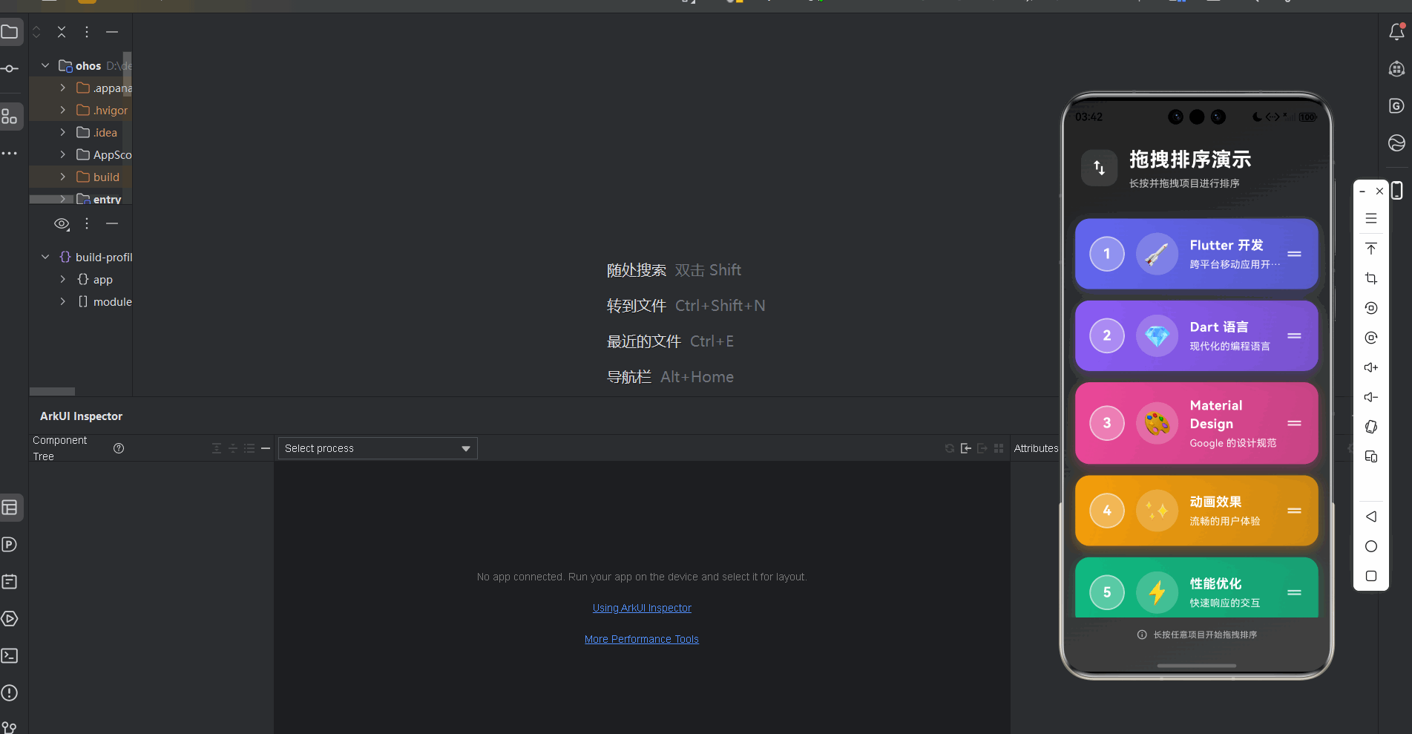Collapse the ohos root project node
Viewport: 1412px width, 734px height.
[x=45, y=65]
